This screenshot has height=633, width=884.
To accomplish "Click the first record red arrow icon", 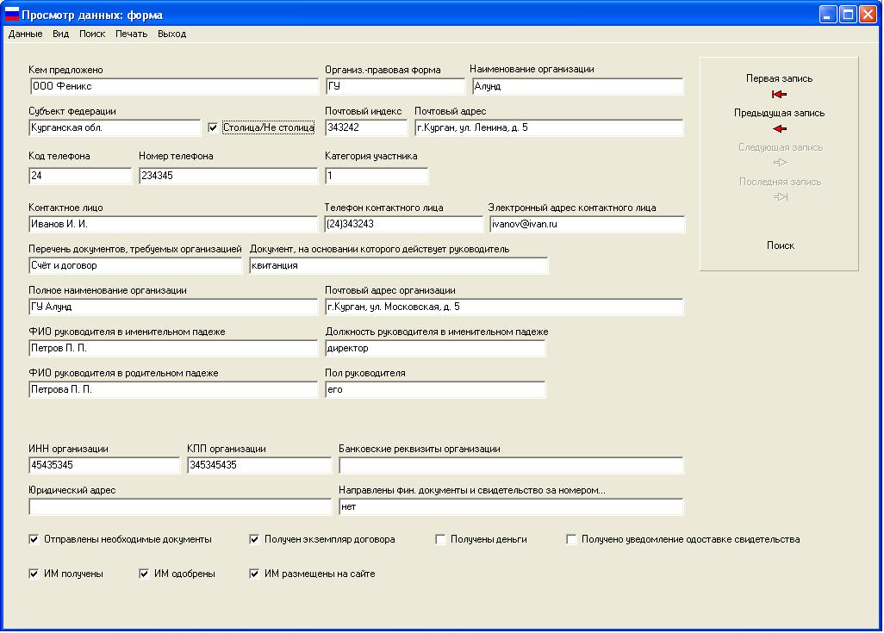I will (x=779, y=94).
